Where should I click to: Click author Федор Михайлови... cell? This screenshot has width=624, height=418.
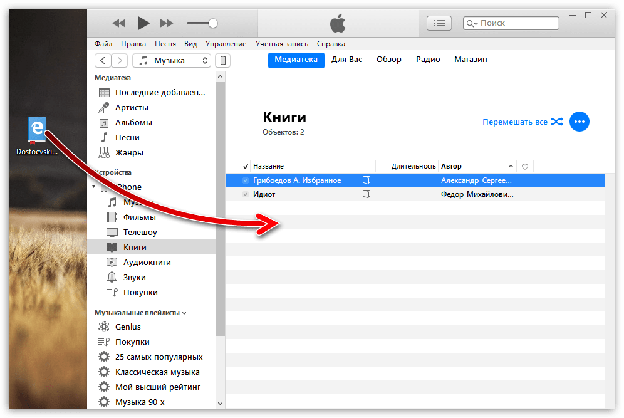(x=477, y=194)
